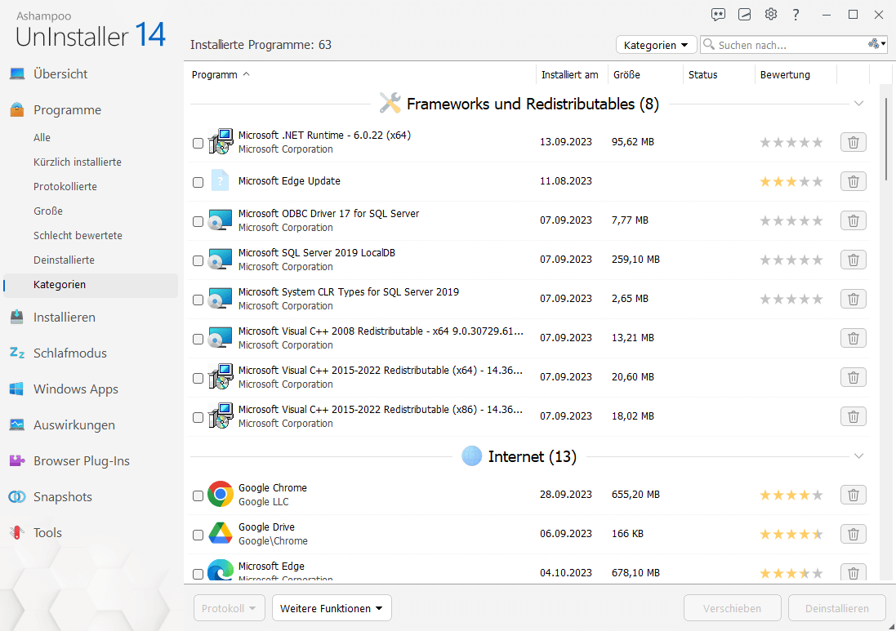The width and height of the screenshot is (896, 631).
Task: Open the Protokoll dropdown button
Action: [x=230, y=609]
